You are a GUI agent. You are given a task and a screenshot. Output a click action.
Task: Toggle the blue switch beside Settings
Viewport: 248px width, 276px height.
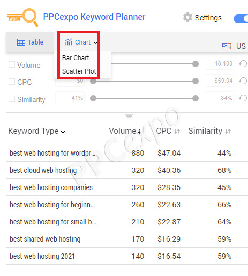tap(241, 19)
